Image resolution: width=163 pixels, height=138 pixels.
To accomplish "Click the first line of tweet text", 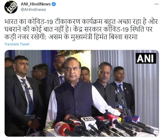I will pos(81,22).
